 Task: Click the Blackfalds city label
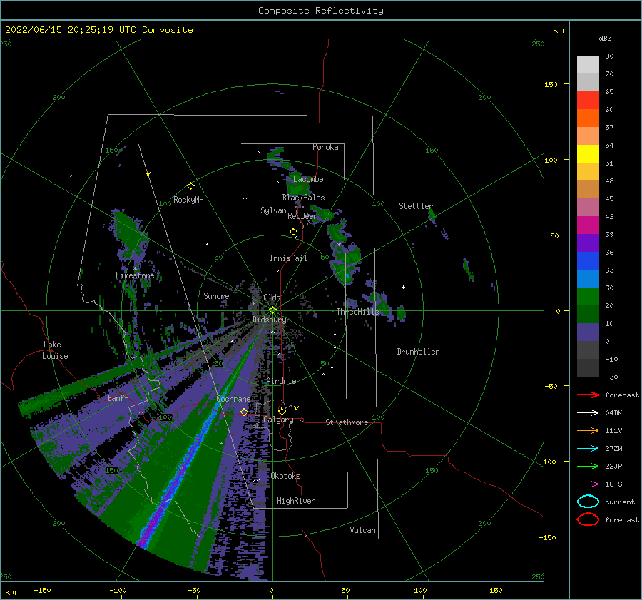tap(303, 198)
